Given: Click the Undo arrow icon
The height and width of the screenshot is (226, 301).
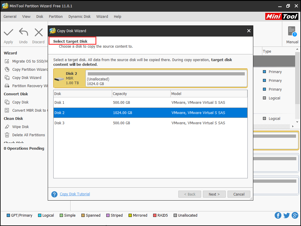Looking at the screenshot, I should tap(23, 32).
